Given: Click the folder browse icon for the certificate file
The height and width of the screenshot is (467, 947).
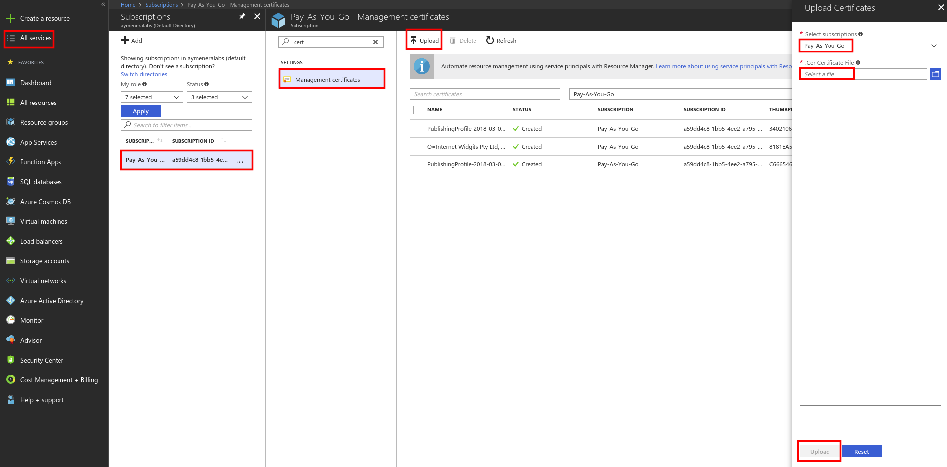Looking at the screenshot, I should pos(936,73).
